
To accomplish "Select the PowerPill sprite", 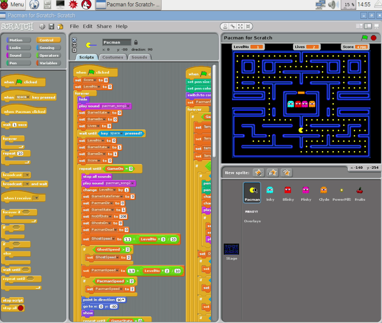I will coord(341,194).
